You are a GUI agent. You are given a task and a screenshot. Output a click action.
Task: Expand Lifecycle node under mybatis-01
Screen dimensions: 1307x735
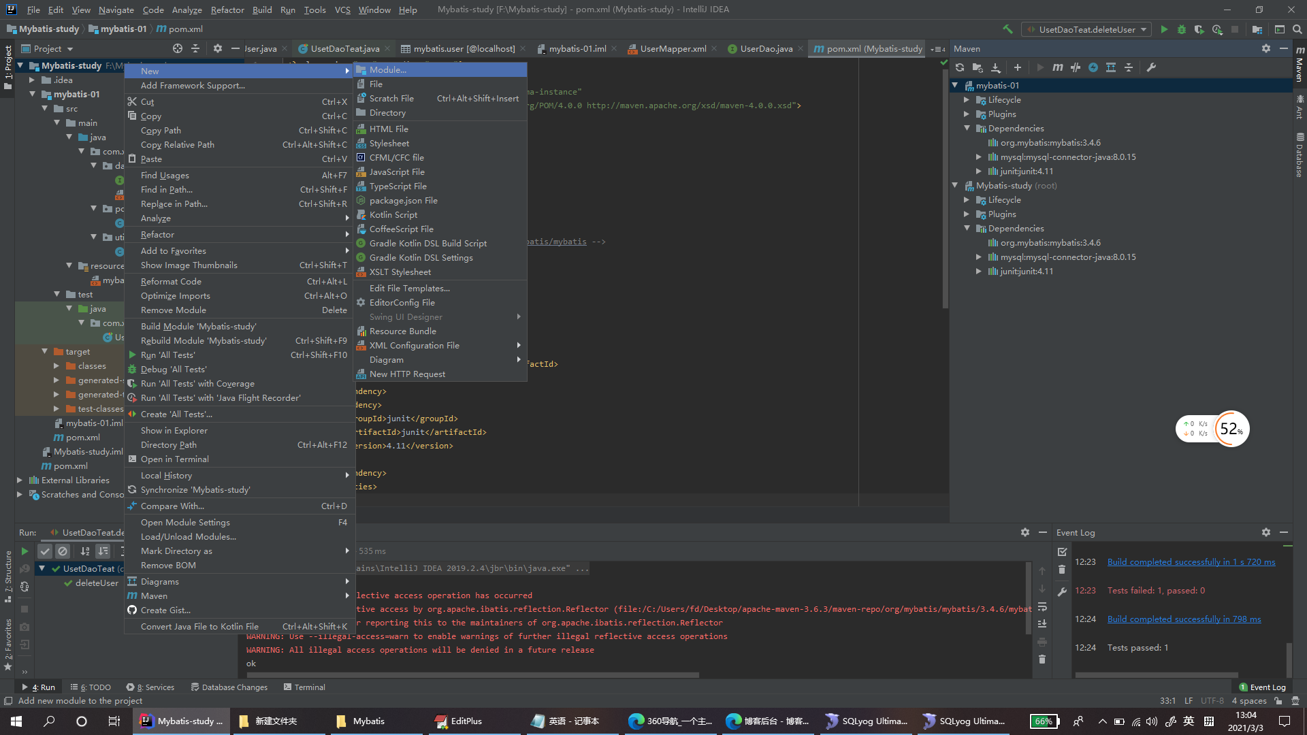pos(967,100)
